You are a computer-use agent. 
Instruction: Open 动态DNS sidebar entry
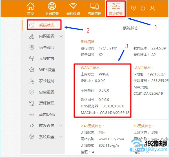[x=47, y=114]
